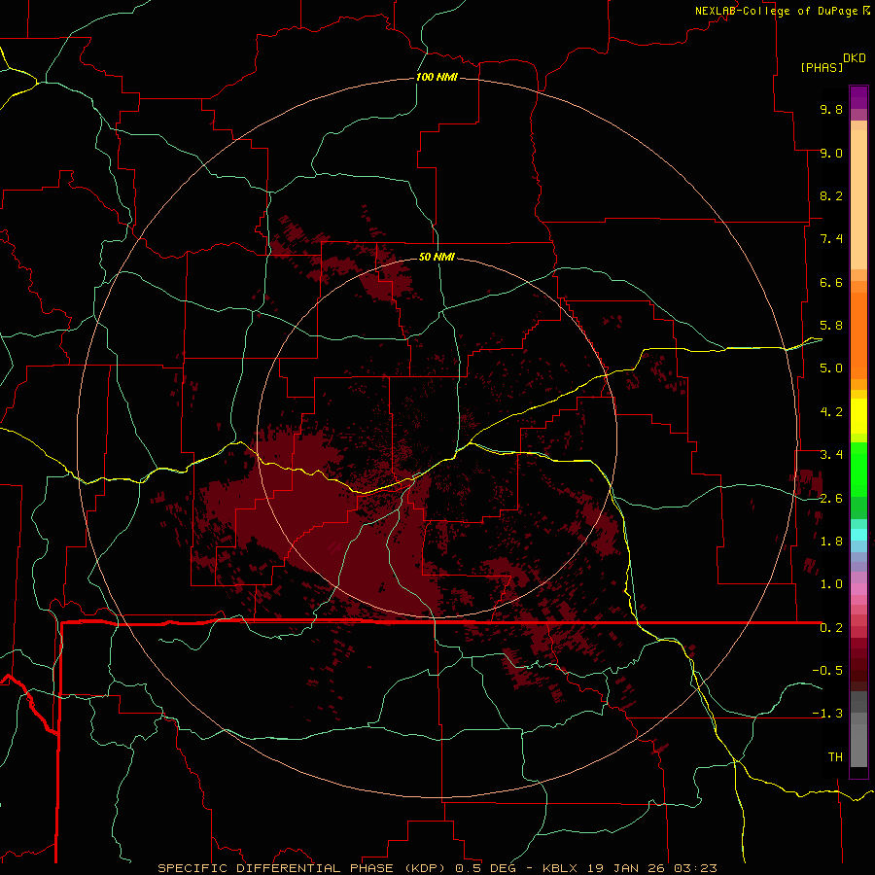Click the 100 NMI range ring label
The height and width of the screenshot is (875, 875).
click(x=437, y=77)
